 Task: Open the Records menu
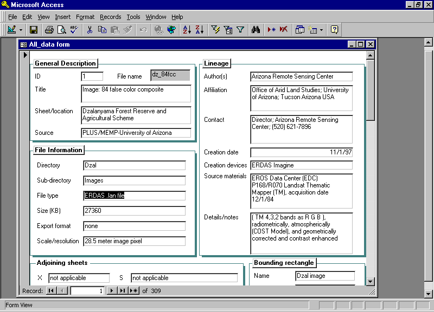point(111,17)
